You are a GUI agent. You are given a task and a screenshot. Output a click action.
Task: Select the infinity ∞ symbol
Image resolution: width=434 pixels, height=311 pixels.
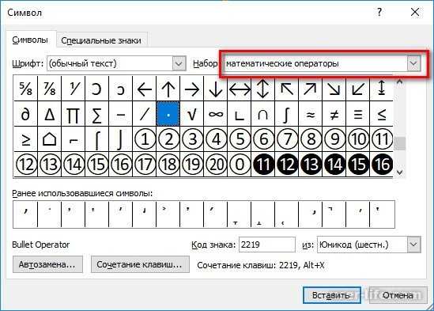(x=216, y=114)
